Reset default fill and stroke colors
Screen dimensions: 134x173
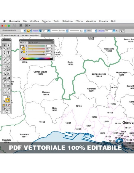pyautogui.click(x=4, y=101)
